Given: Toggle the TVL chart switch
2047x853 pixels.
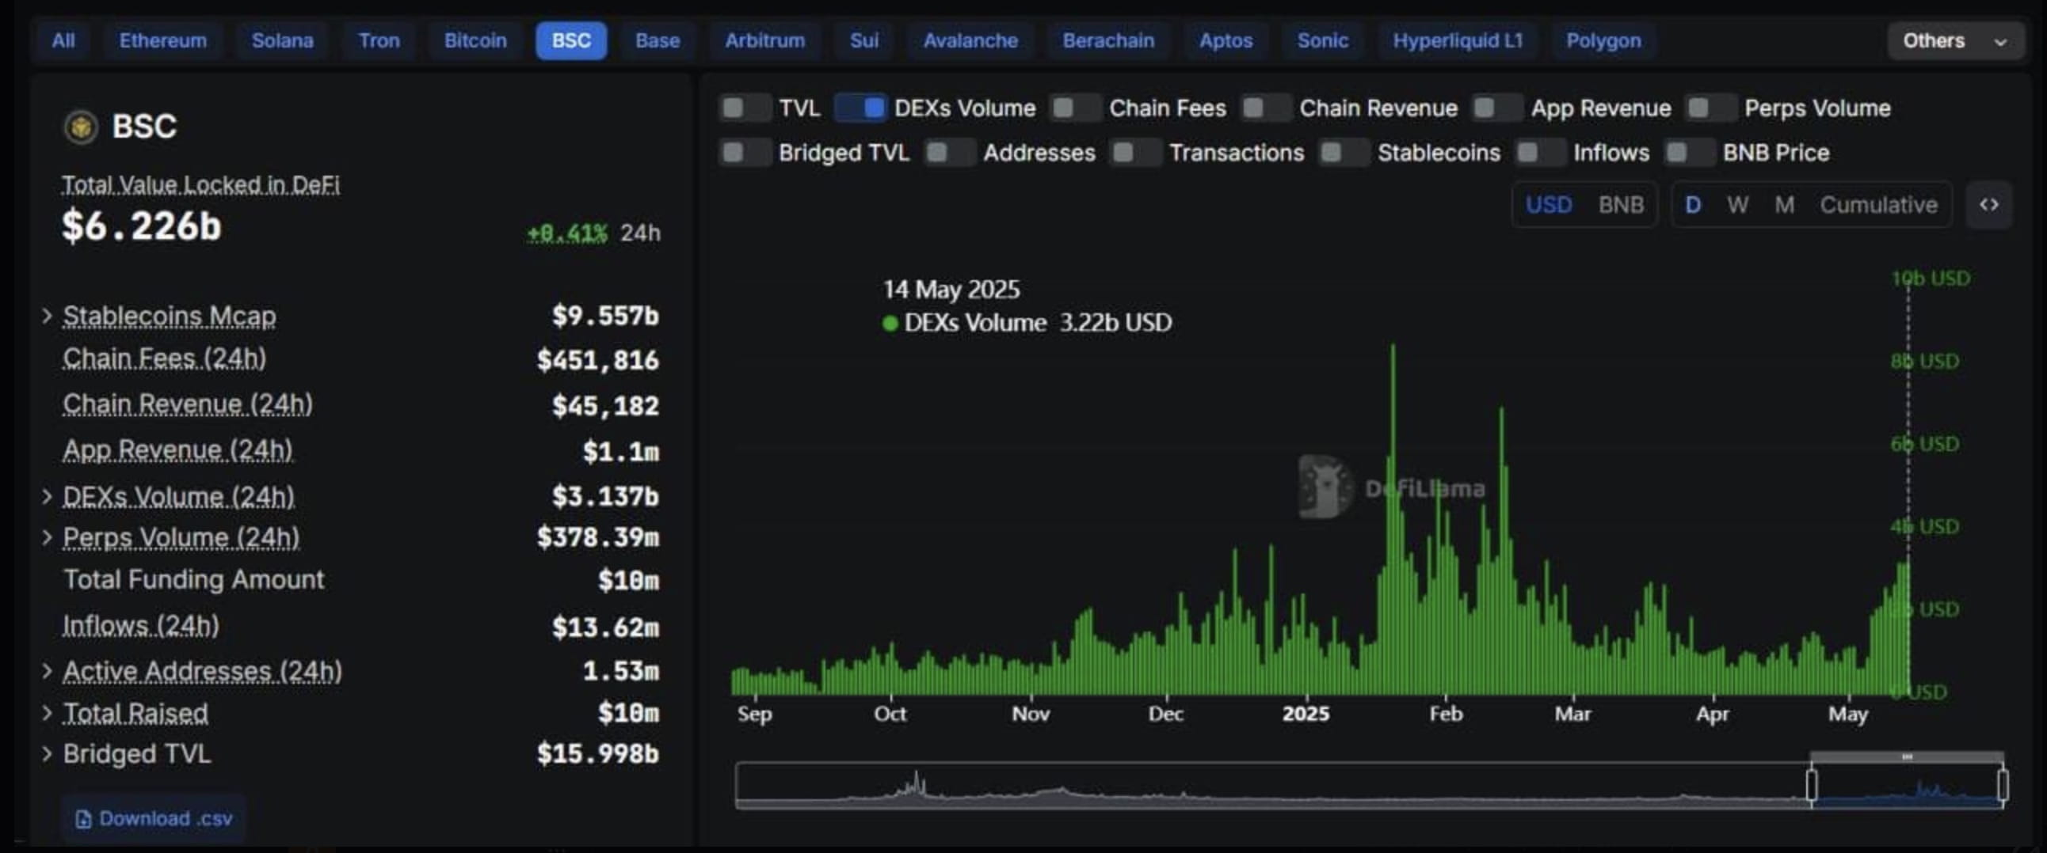Looking at the screenshot, I should point(745,108).
